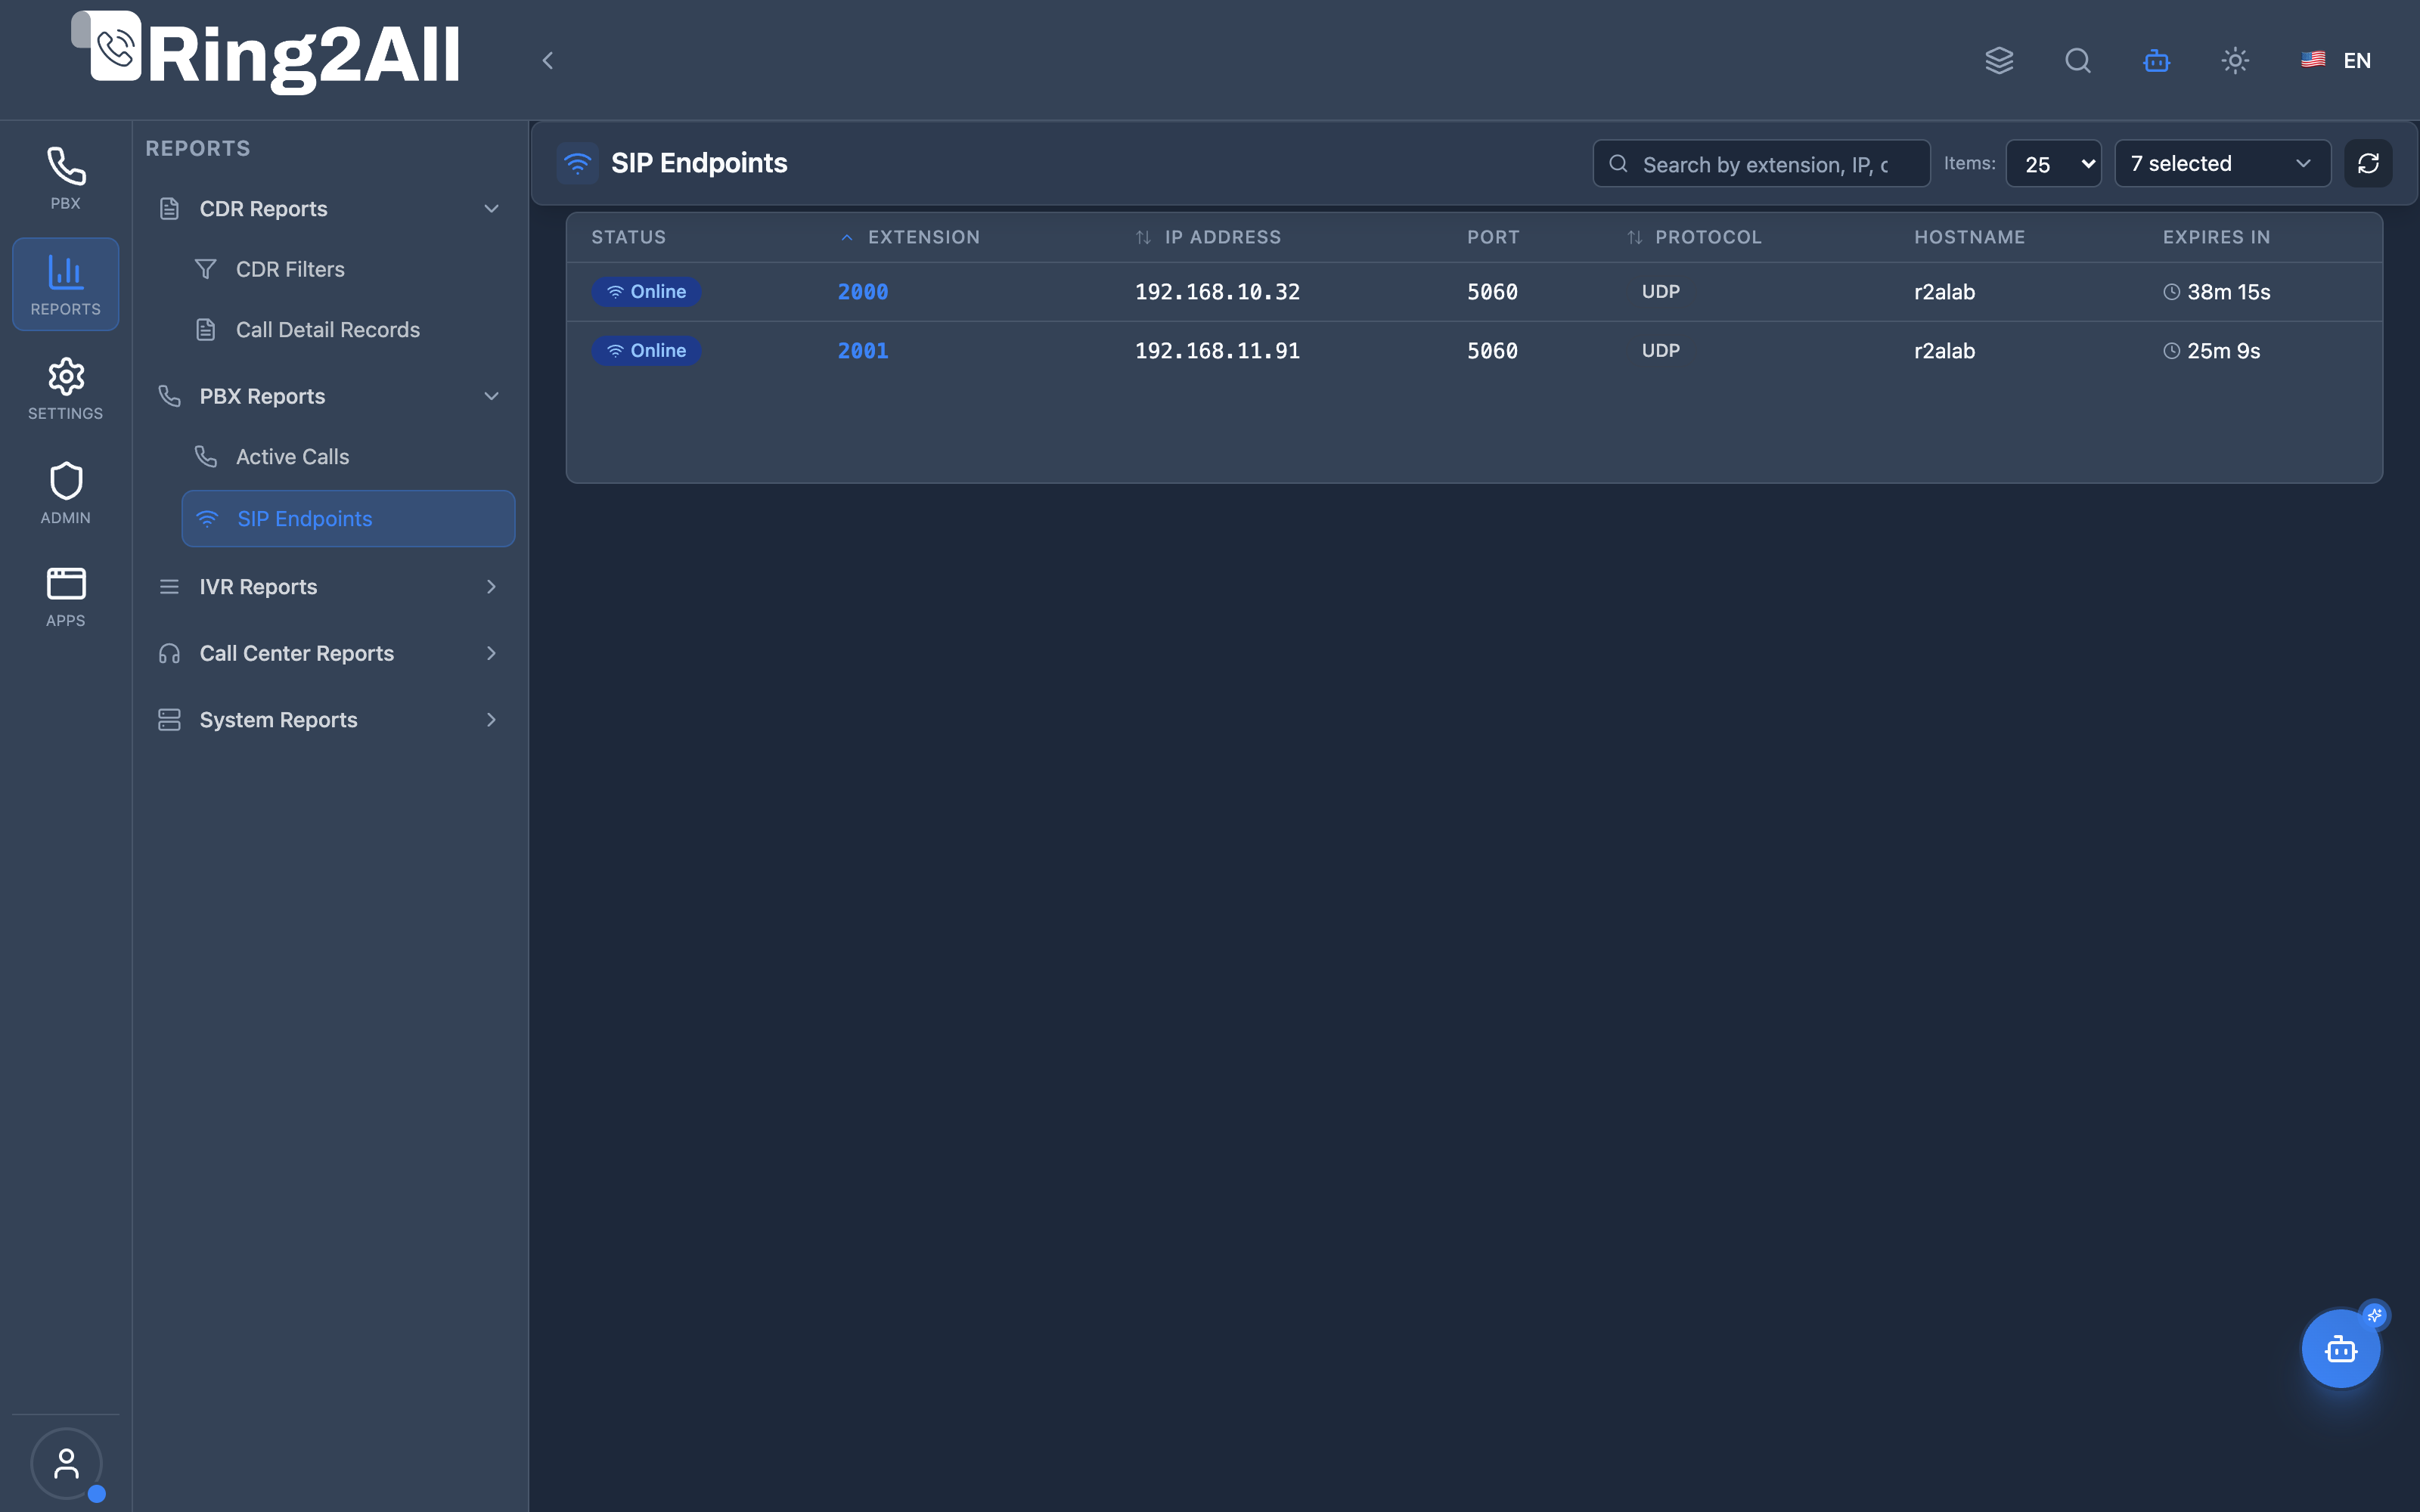Click the clock icon beside 38m 15s
The width and height of the screenshot is (2420, 1512).
pos(2171,292)
